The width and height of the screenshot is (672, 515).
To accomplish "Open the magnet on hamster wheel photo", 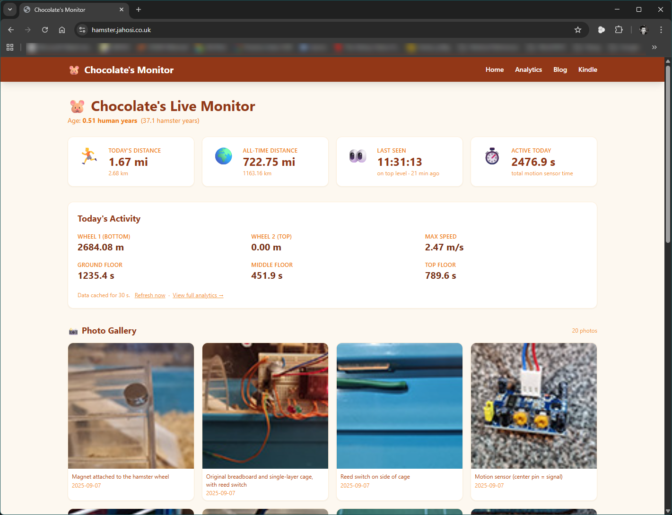I will point(131,406).
